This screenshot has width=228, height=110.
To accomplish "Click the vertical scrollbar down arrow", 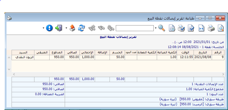I will coord(9,69).
